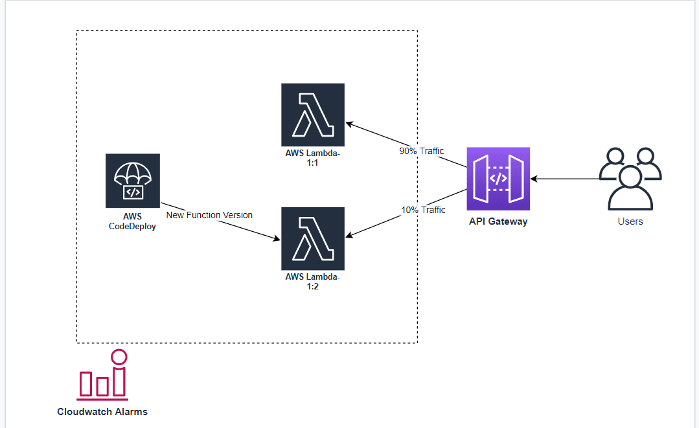Select the "10% Traffic" arrow label

pos(423,210)
